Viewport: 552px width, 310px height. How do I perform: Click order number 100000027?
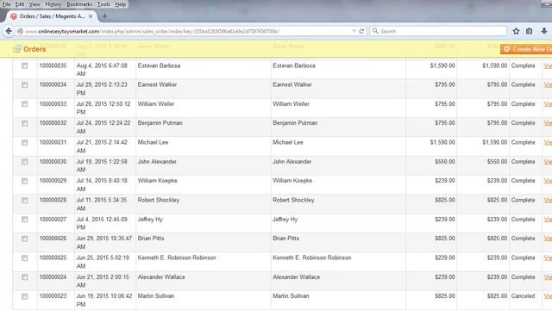tap(53, 220)
